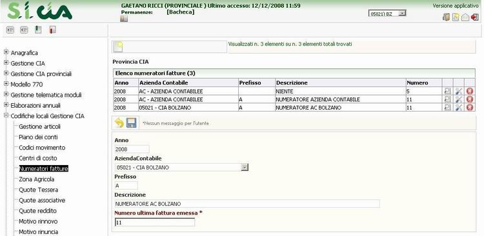Click the Descrizione input field
This screenshot has height=236, width=484.
click(247, 204)
